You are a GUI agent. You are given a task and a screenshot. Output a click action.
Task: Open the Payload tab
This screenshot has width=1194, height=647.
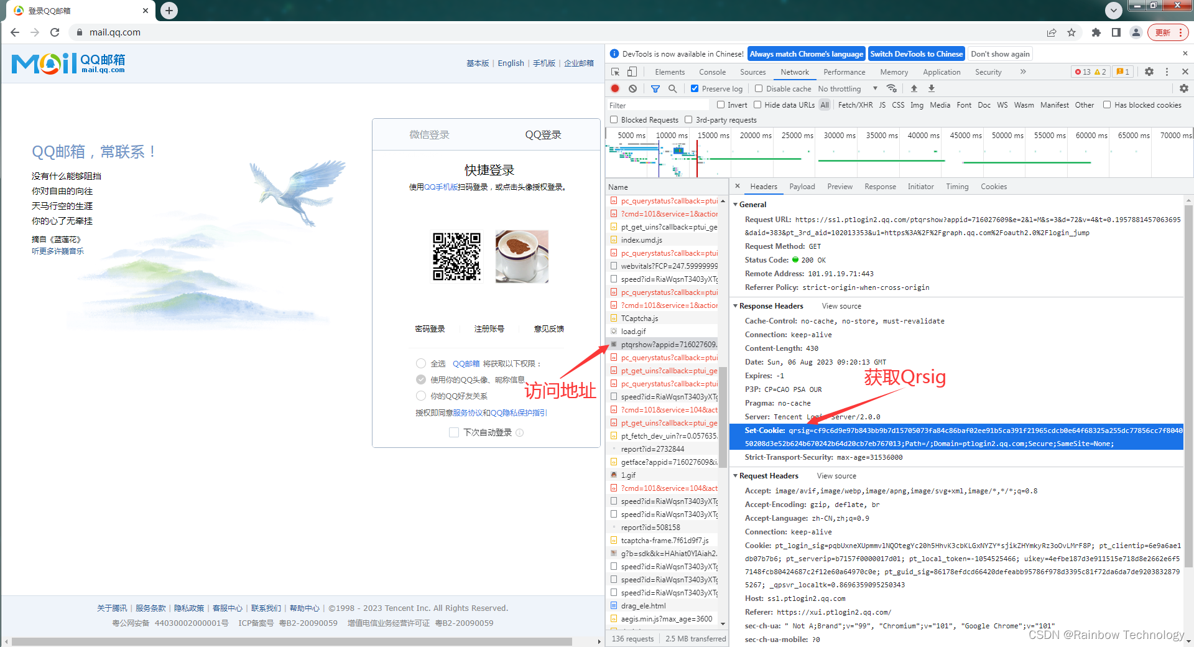802,186
